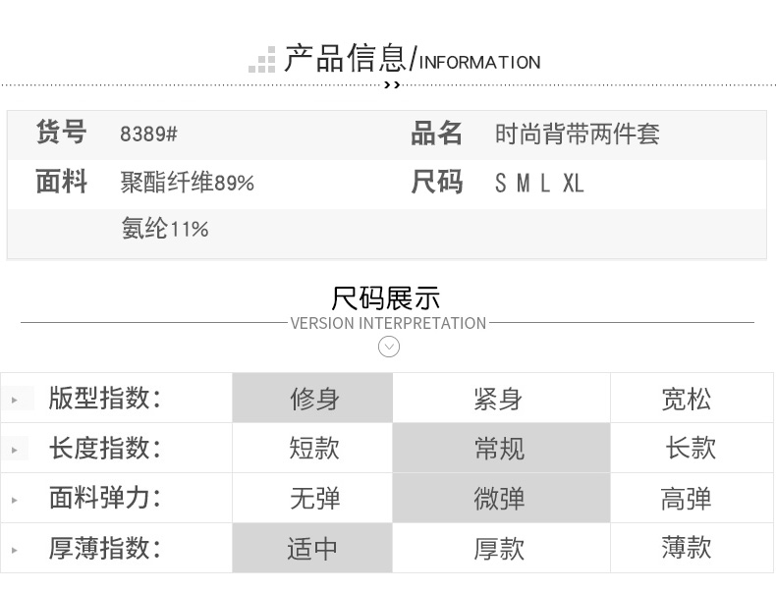
Task: Expand the circled chevron below VERSION INTERPRETATION
Action: tap(389, 347)
